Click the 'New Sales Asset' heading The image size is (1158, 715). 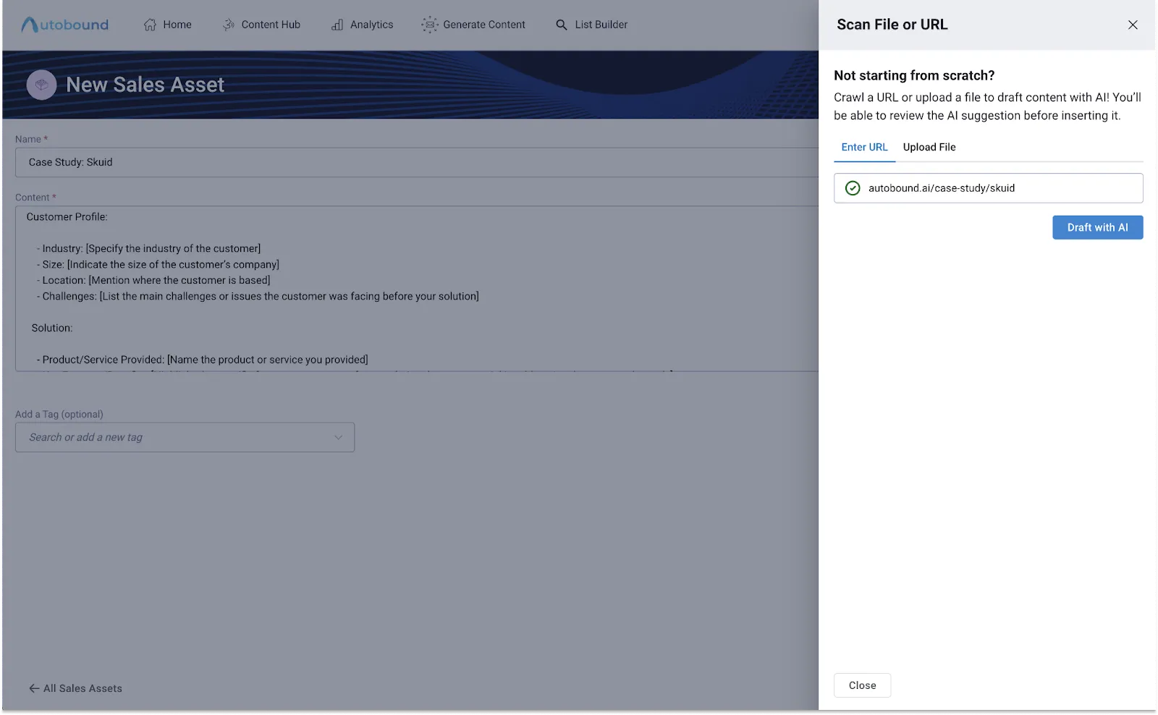pyautogui.click(x=145, y=85)
